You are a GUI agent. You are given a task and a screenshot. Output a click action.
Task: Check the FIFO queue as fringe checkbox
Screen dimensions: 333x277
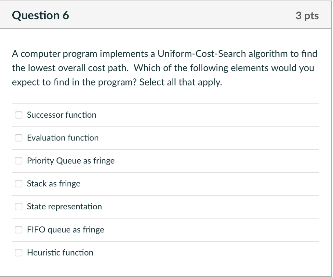click(19, 230)
